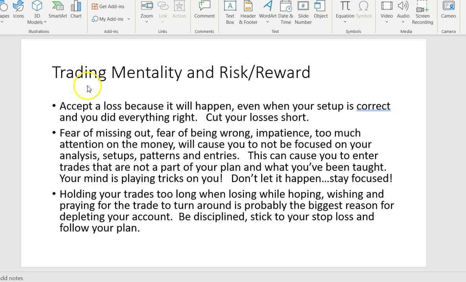Click the Get Add-ins button
Image resolution: width=466 pixels, height=282 pixels.
pyautogui.click(x=108, y=6)
